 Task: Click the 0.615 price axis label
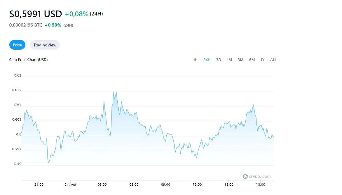pos(17,90)
